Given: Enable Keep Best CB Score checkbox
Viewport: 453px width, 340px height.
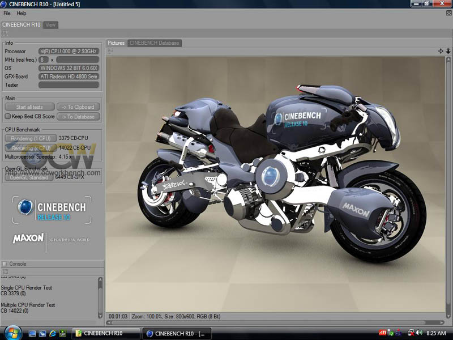Looking at the screenshot, I should 8,117.
